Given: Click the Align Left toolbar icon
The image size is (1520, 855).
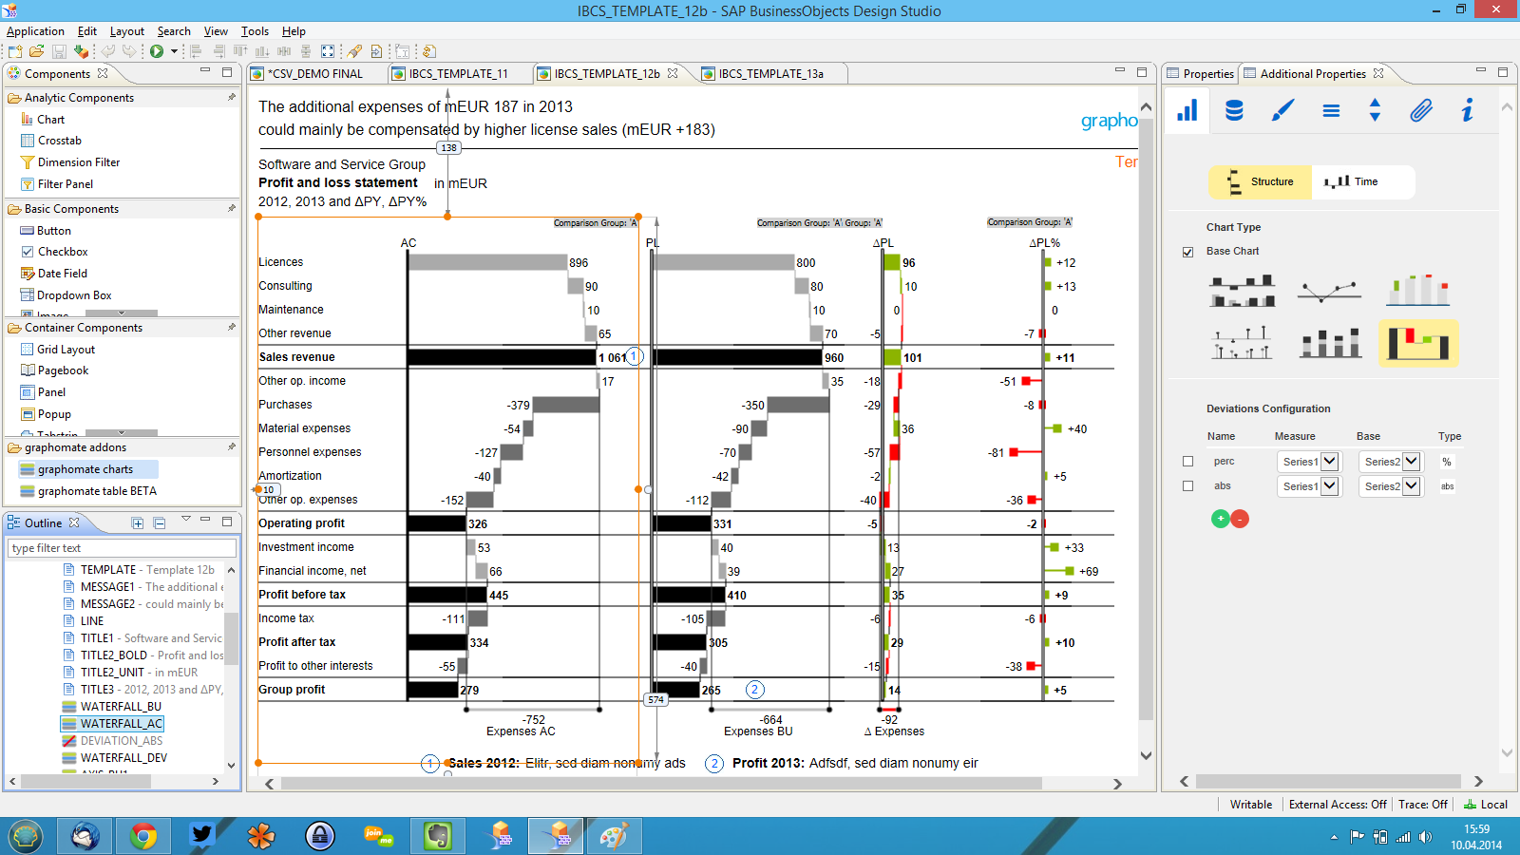Looking at the screenshot, I should 197,51.
